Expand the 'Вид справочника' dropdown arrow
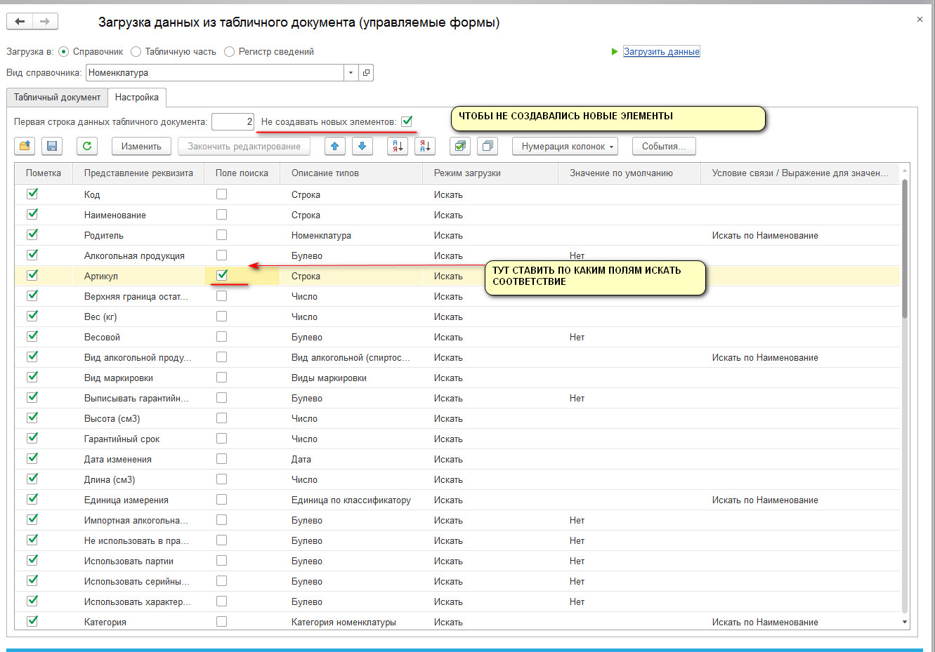The height and width of the screenshot is (652, 935). (351, 72)
